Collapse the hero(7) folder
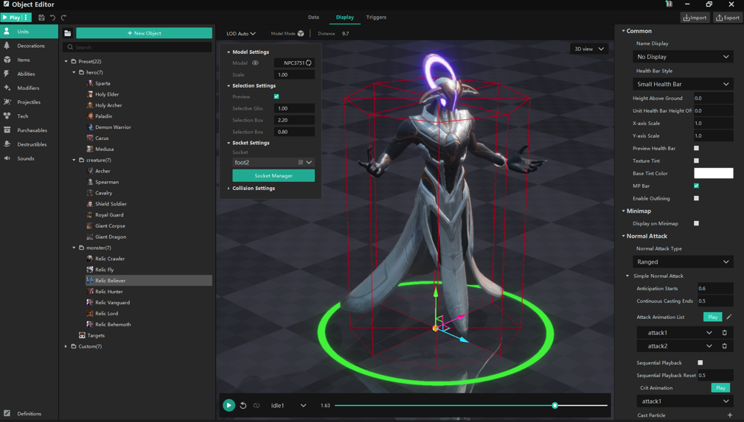744x422 pixels. pos(74,73)
